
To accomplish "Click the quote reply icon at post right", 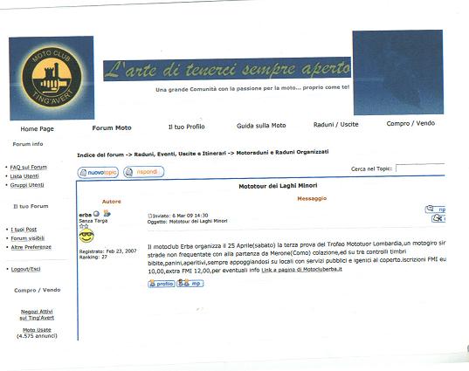I will point(436,209).
